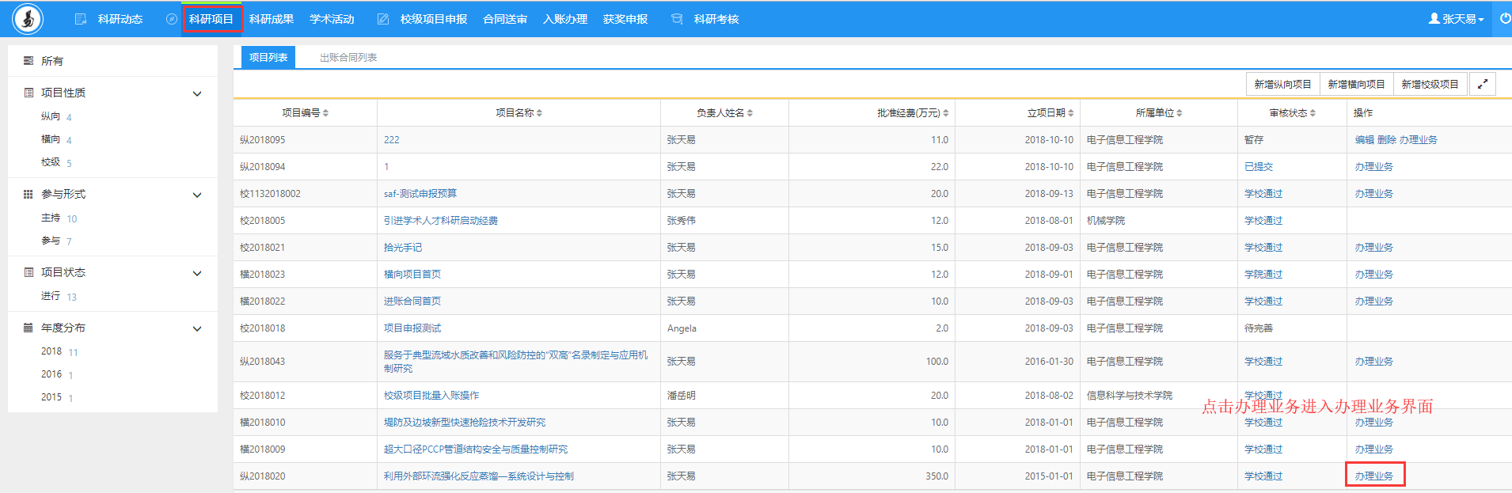Click the fullscreen expand arrows icon
This screenshot has width=1512, height=493.
point(1482,84)
